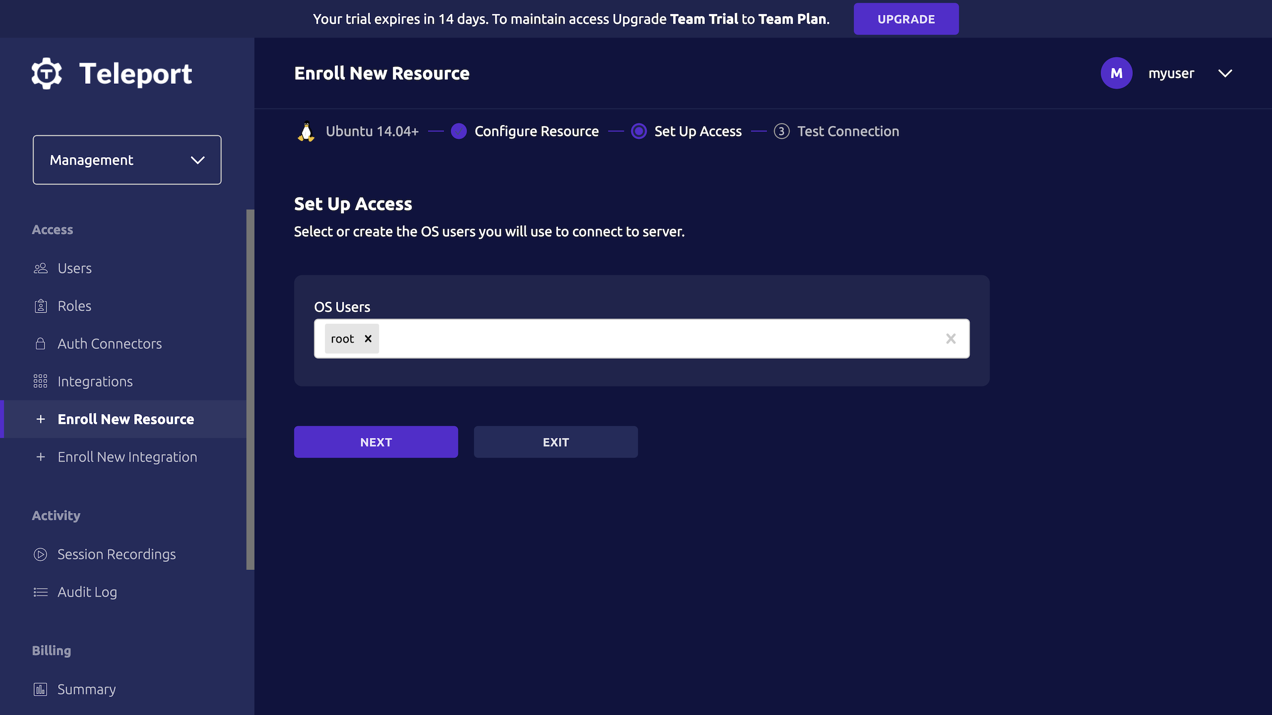Click Enroll New Integration link
The image size is (1272, 715).
(128, 457)
